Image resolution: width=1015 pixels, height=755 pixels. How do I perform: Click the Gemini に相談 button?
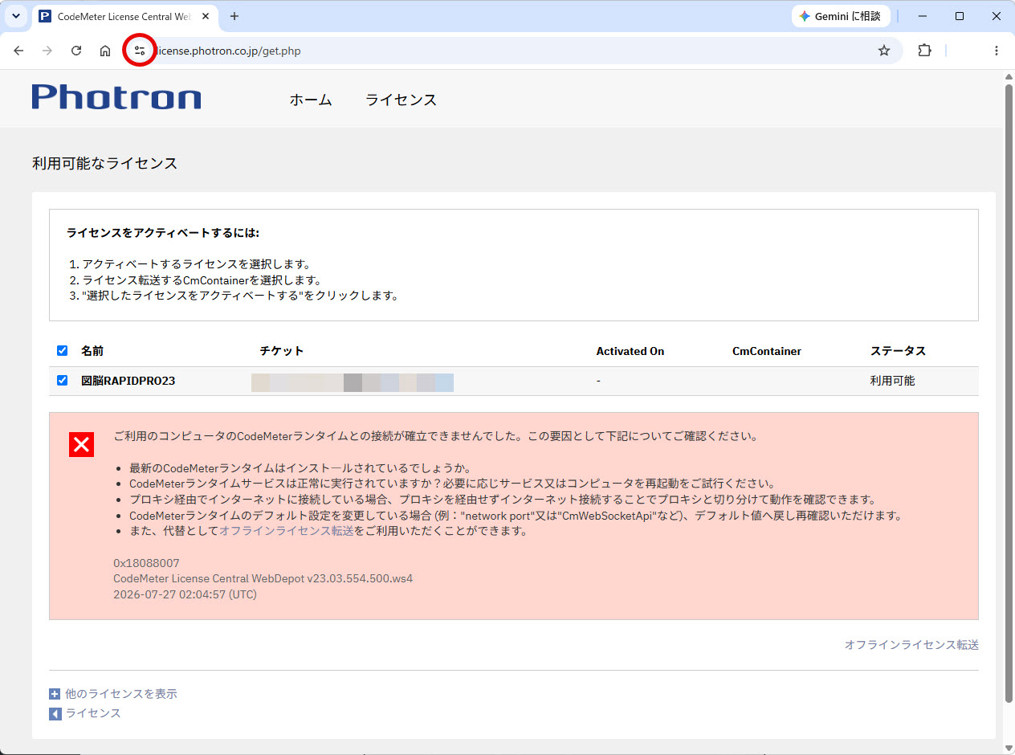(841, 16)
